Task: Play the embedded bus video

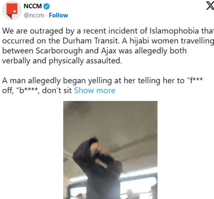Action: (110, 150)
